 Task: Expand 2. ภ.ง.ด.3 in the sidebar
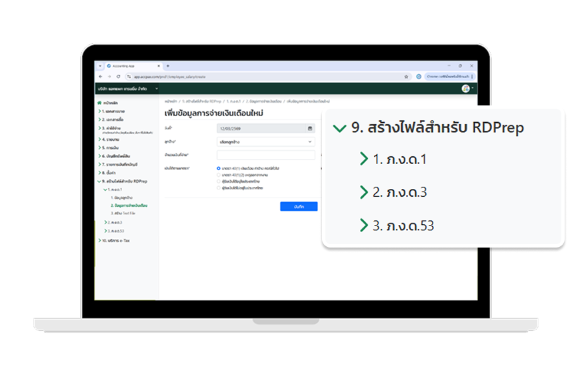pyautogui.click(x=113, y=222)
